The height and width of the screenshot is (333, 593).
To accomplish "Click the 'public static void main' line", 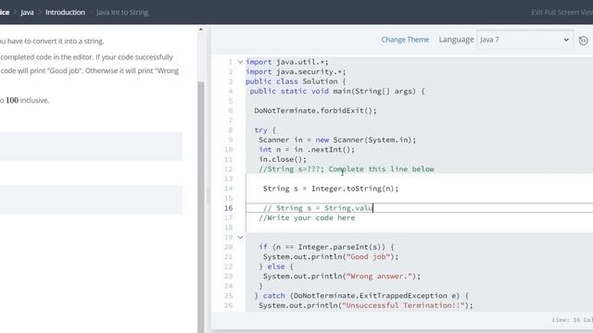I will click(337, 91).
